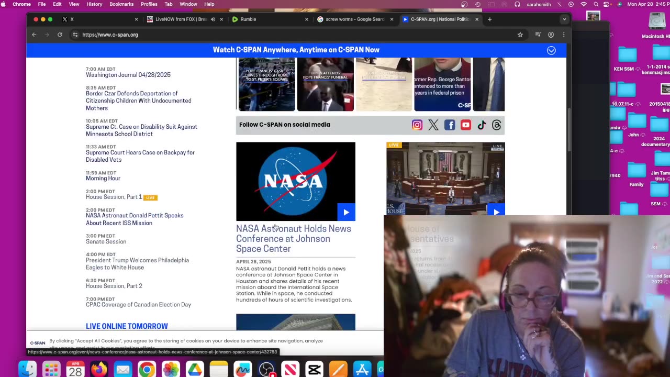Play the live House of Representatives video
Image resolution: width=670 pixels, height=377 pixels.
coord(496,209)
